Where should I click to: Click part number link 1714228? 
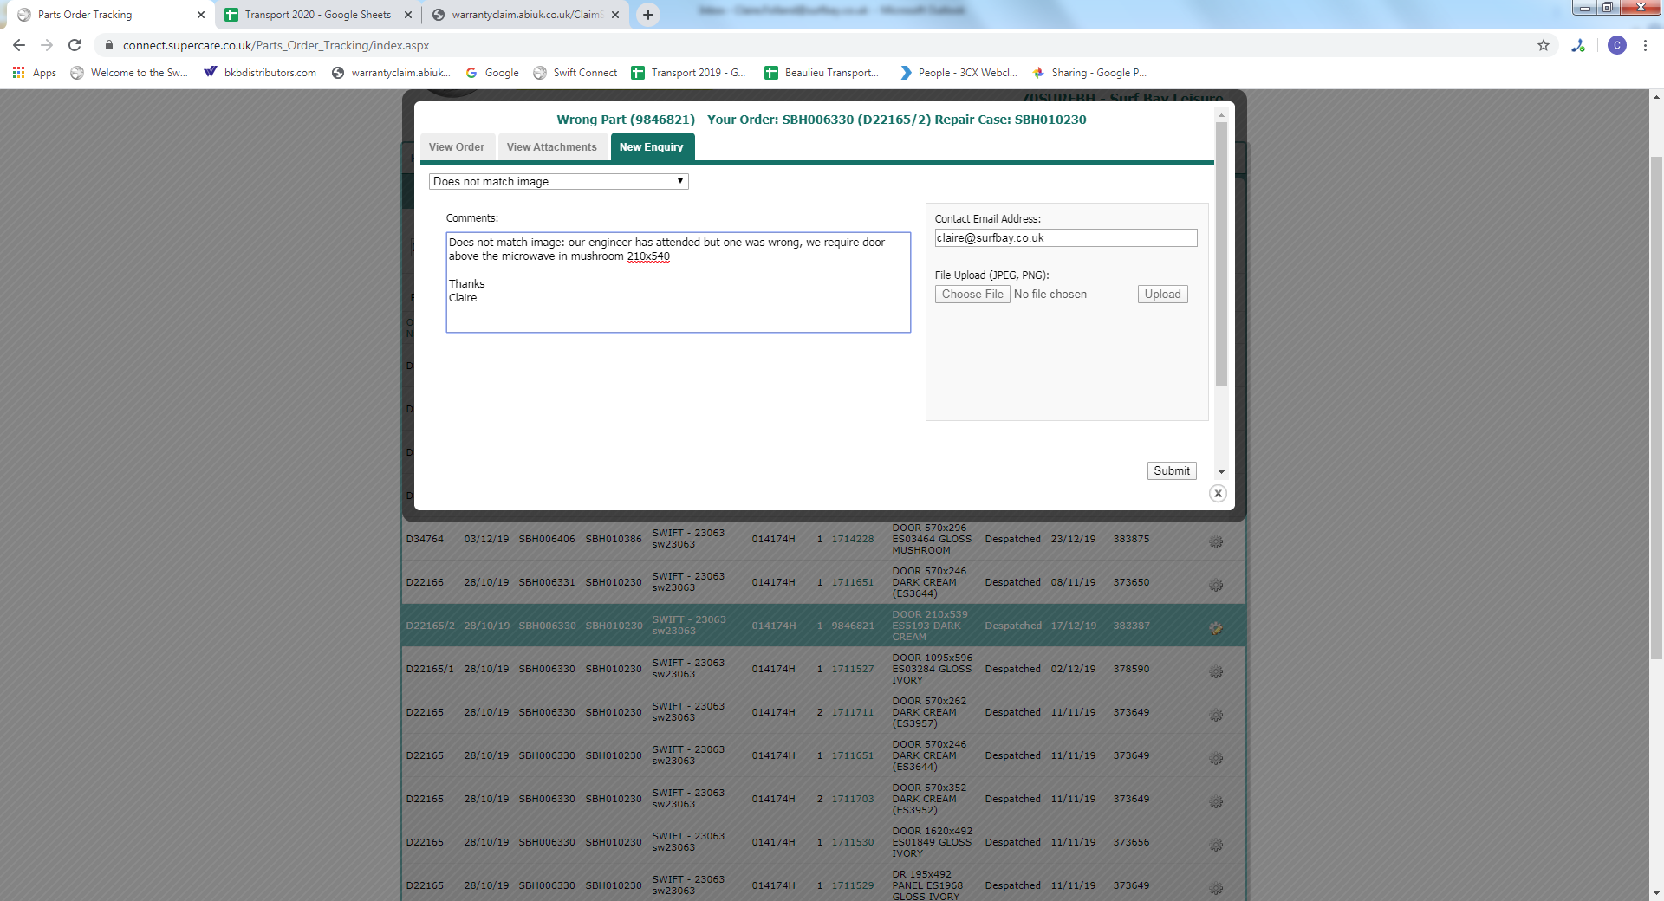point(853,539)
